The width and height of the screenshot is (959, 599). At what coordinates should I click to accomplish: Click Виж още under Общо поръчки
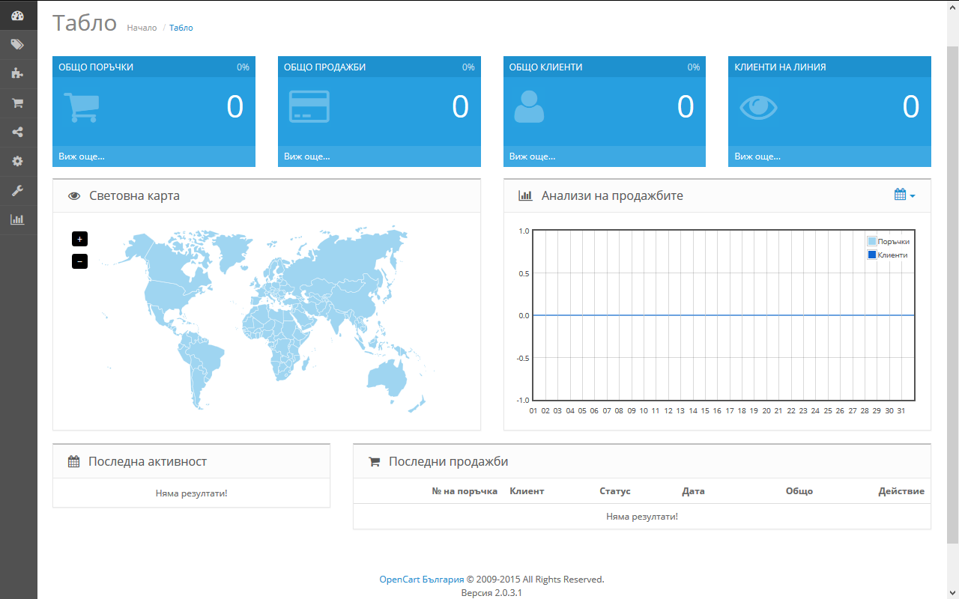pos(82,156)
